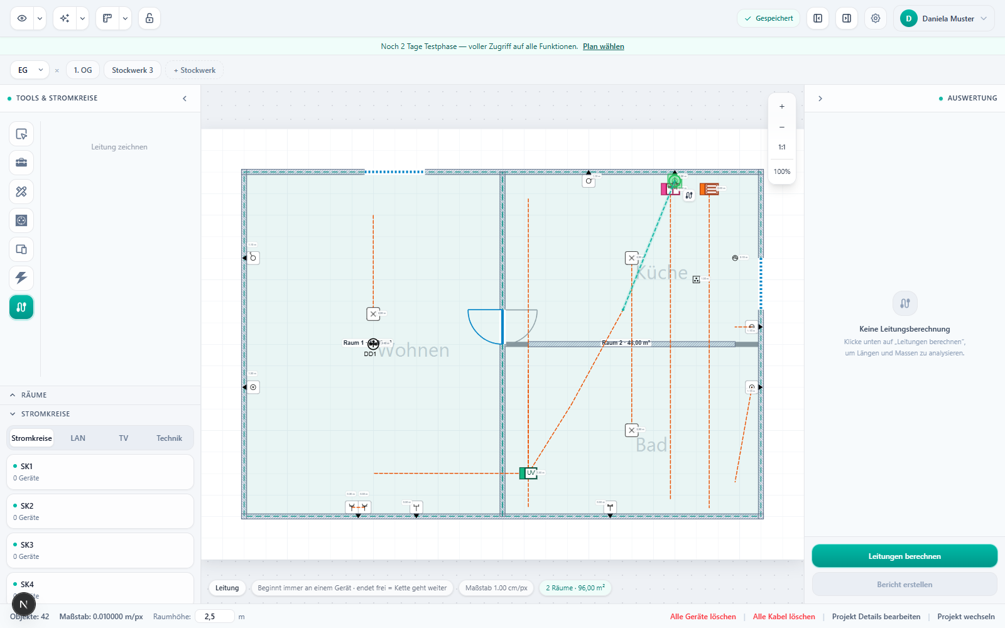Collapse the Stromkreise section
This screenshot has width=1005, height=628.
click(x=100, y=414)
